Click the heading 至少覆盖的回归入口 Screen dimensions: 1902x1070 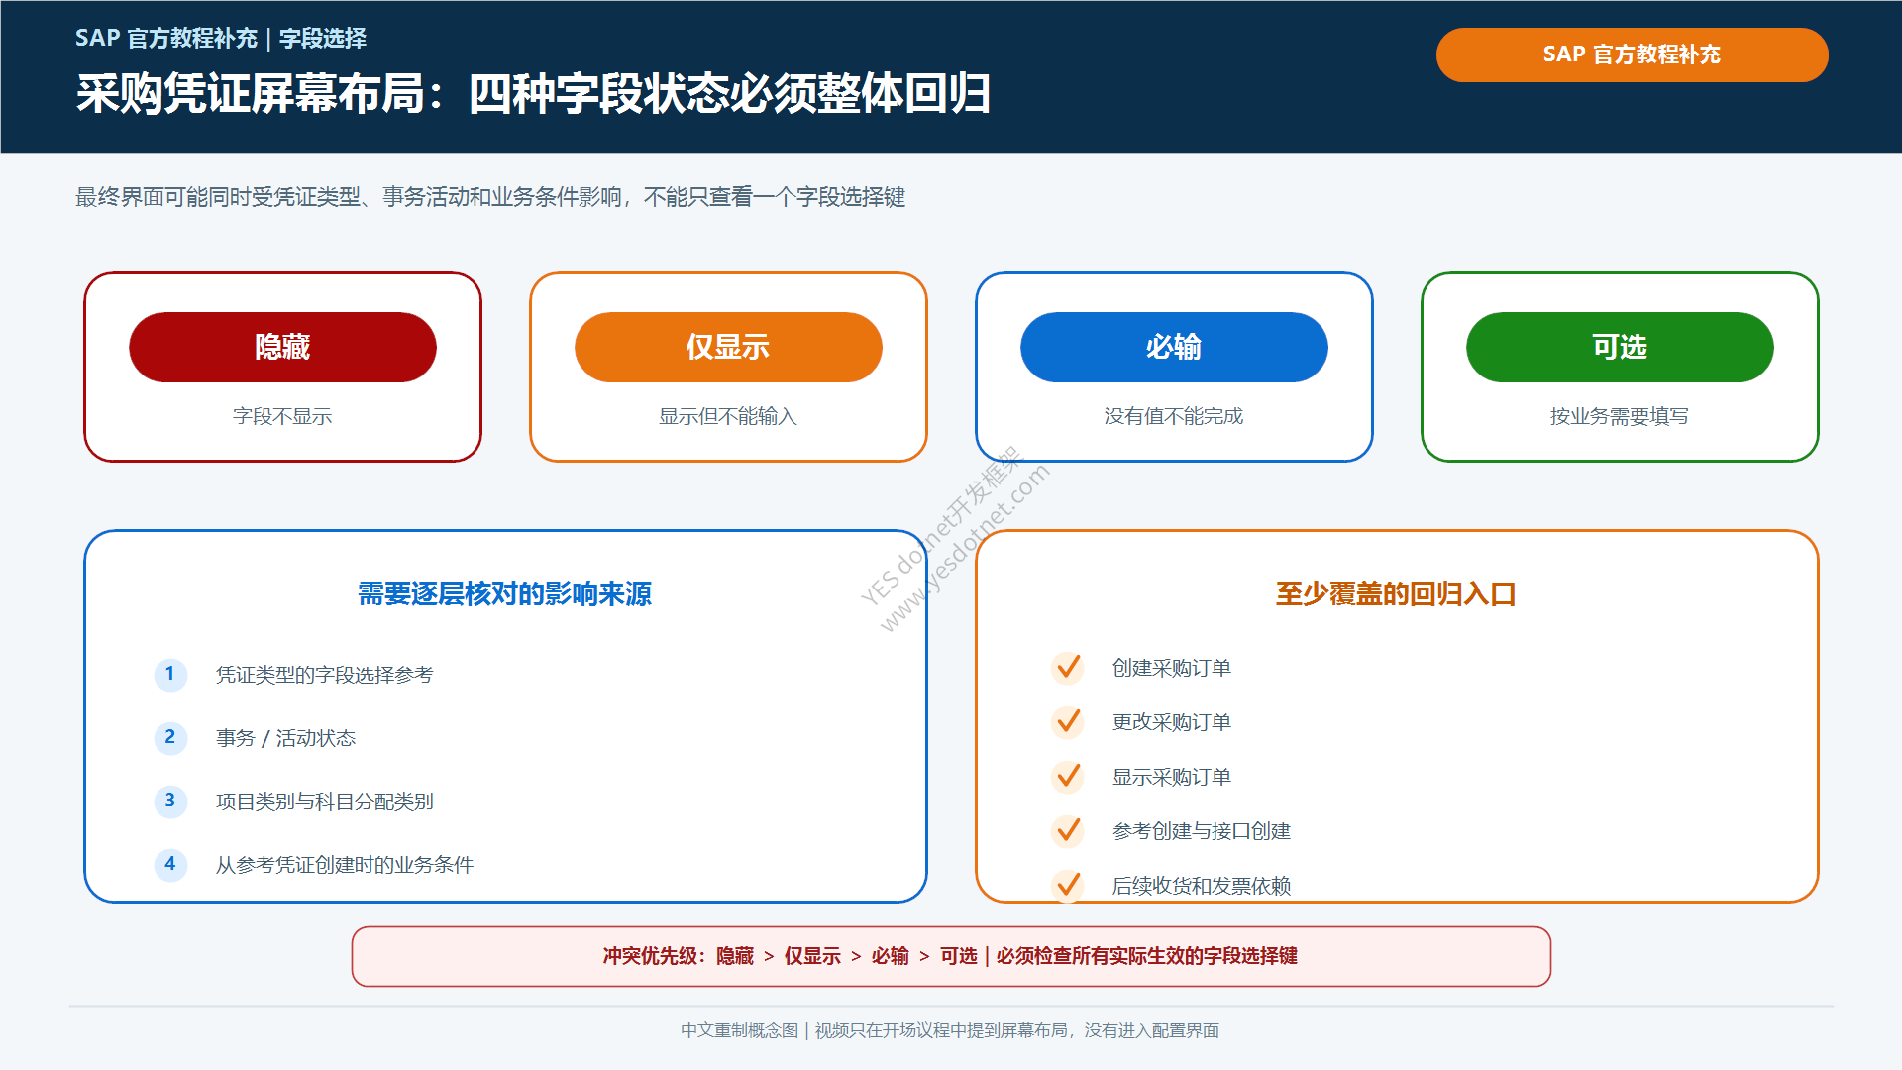1397,593
